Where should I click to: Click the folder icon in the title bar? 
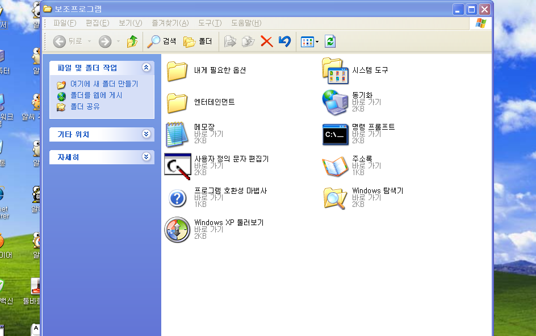48,9
